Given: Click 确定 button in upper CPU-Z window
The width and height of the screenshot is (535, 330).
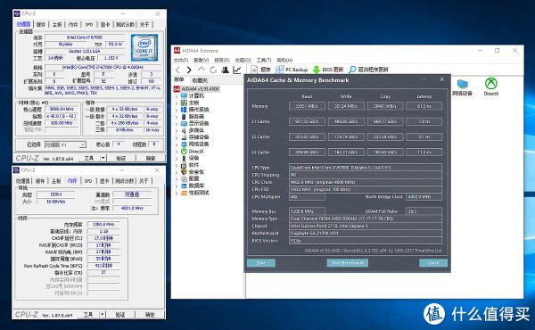Looking at the screenshot, I should (x=151, y=158).
